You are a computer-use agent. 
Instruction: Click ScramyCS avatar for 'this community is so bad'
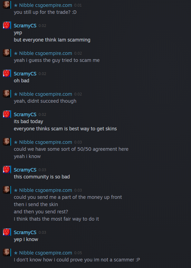(6, 169)
